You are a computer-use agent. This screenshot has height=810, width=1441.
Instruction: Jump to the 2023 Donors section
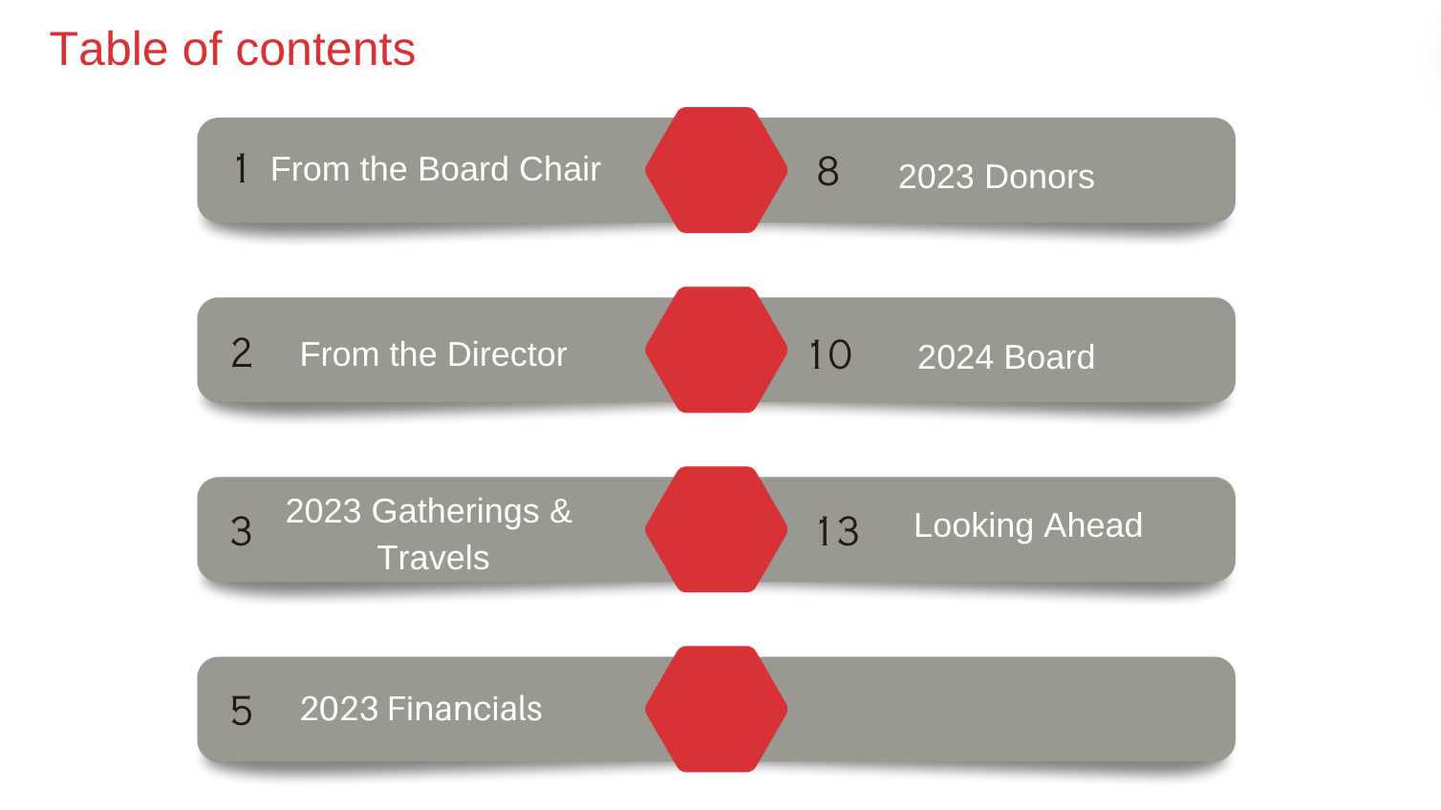[996, 177]
